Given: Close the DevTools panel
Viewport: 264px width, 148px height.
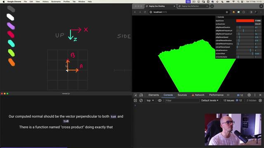Looking at the screenshot, I should [x=260, y=95].
